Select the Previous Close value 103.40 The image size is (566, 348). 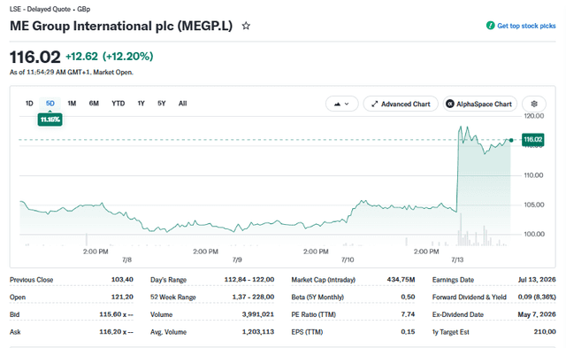pyautogui.click(x=122, y=280)
